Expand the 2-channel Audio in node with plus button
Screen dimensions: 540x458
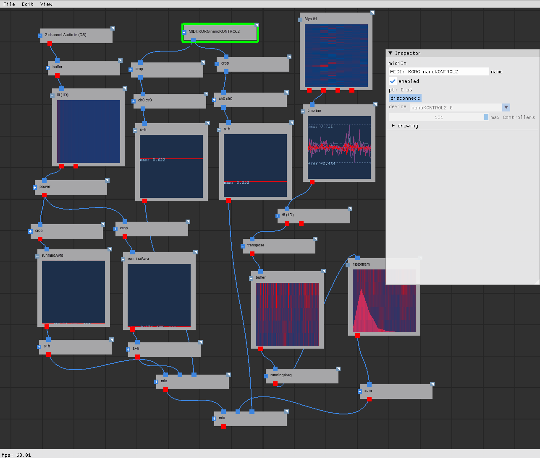(x=40, y=36)
